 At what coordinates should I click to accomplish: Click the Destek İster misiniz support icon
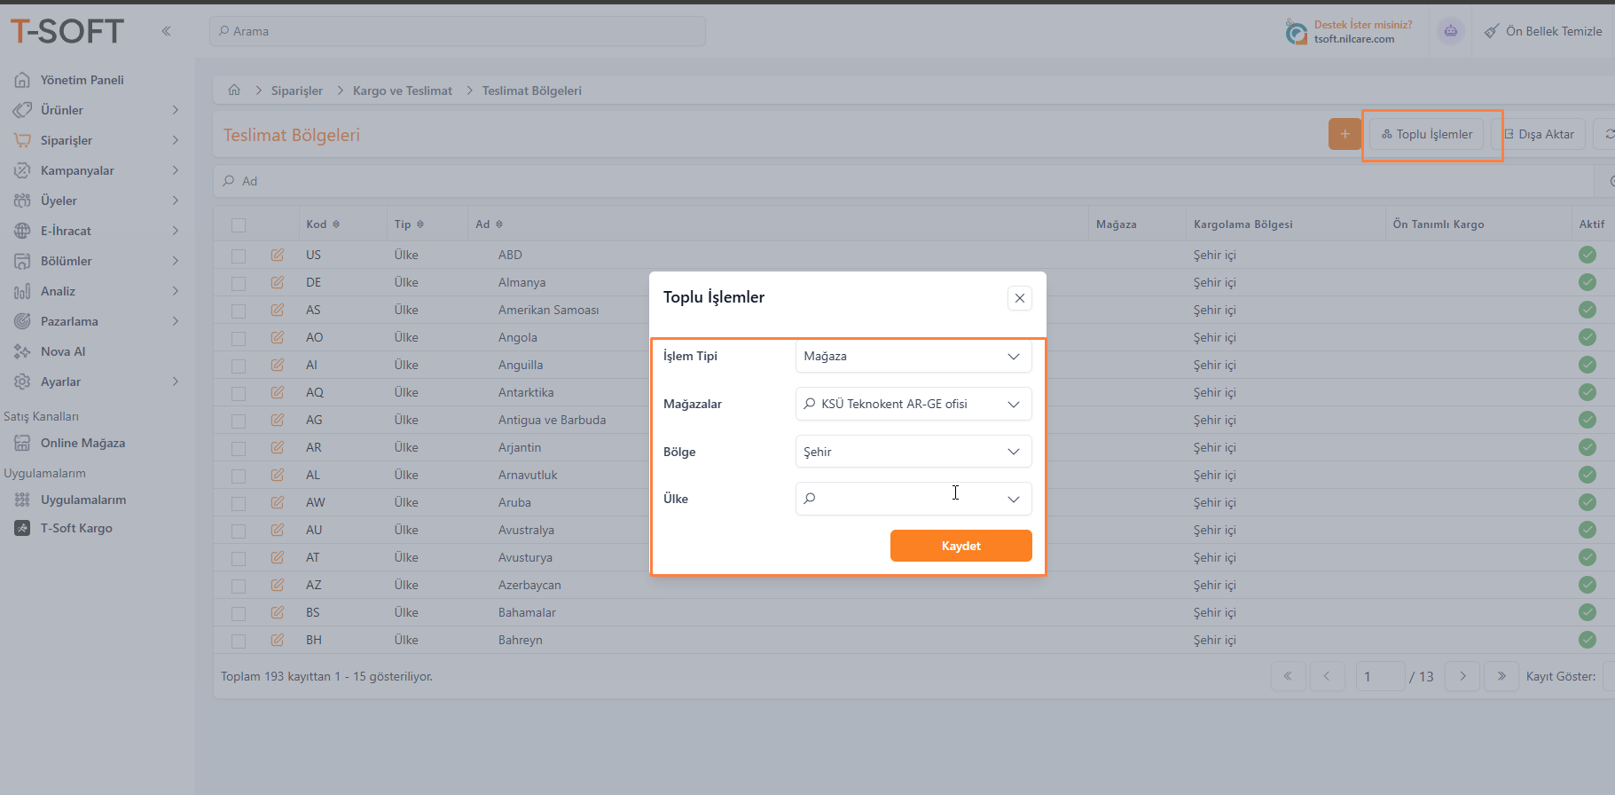[1296, 33]
